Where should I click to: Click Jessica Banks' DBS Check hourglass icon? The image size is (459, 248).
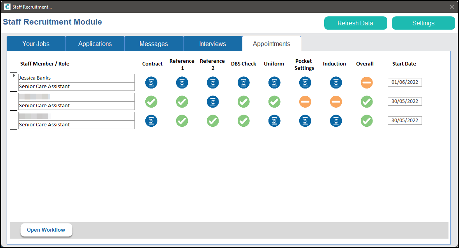click(x=244, y=82)
